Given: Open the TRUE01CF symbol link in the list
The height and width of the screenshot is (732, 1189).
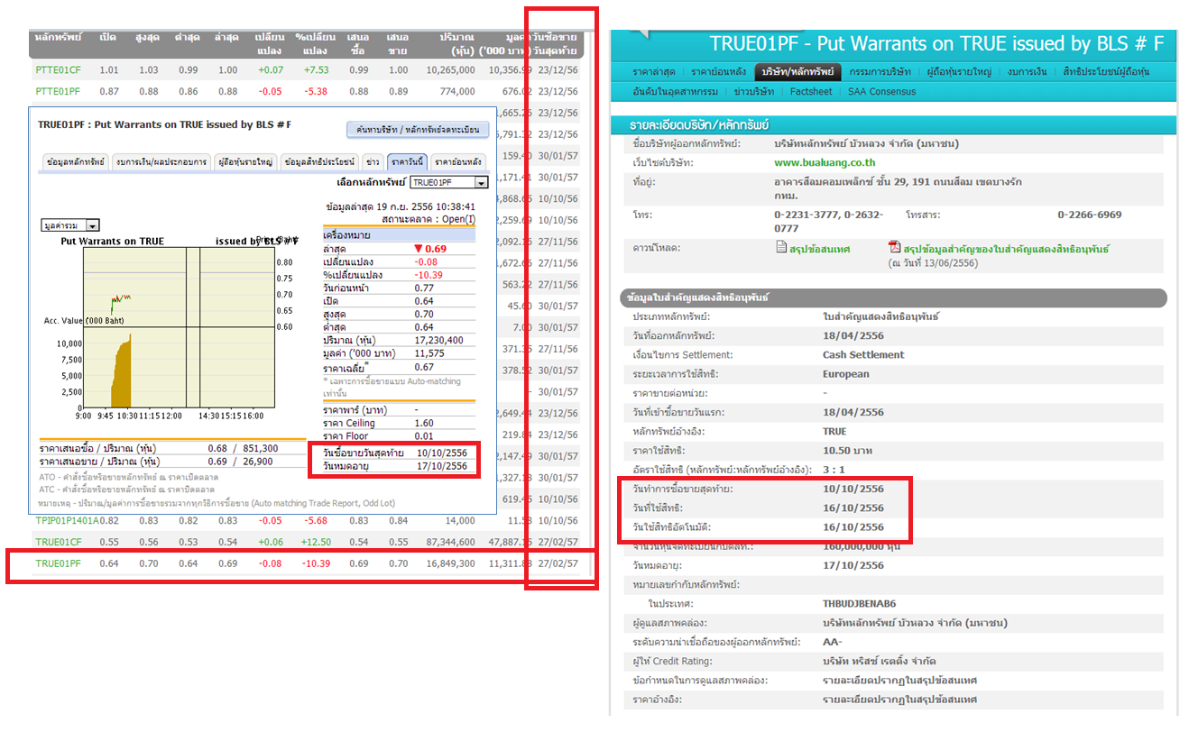Looking at the screenshot, I should click(x=59, y=542).
